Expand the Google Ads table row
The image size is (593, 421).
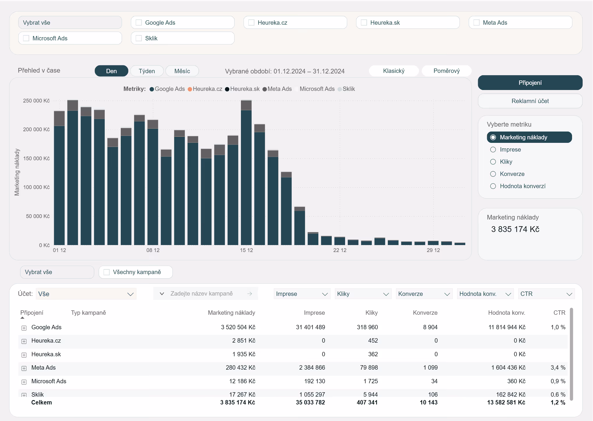24,328
